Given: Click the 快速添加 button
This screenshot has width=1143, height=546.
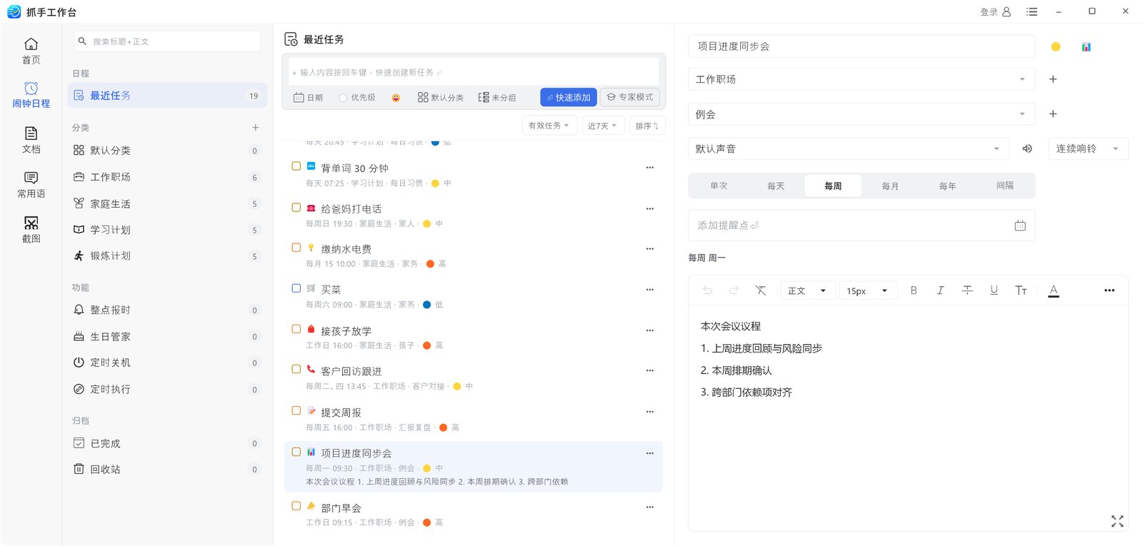Looking at the screenshot, I should point(569,97).
